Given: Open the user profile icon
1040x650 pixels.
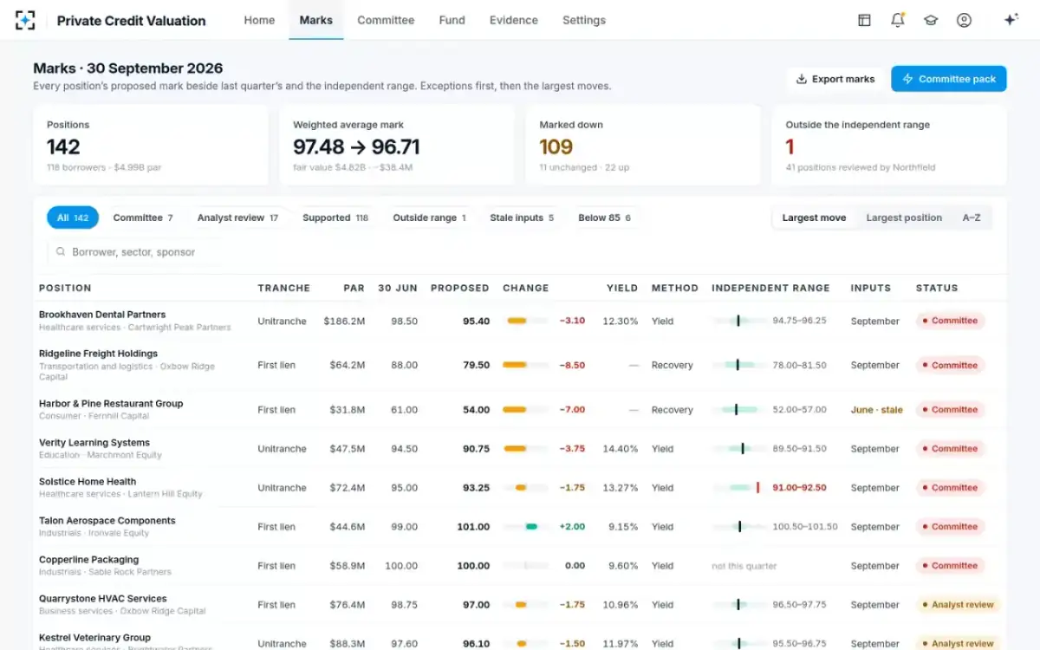Looking at the screenshot, I should tap(964, 20).
